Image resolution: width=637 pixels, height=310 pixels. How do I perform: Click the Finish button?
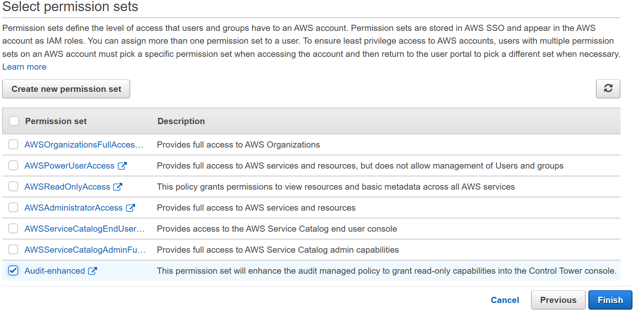click(610, 300)
